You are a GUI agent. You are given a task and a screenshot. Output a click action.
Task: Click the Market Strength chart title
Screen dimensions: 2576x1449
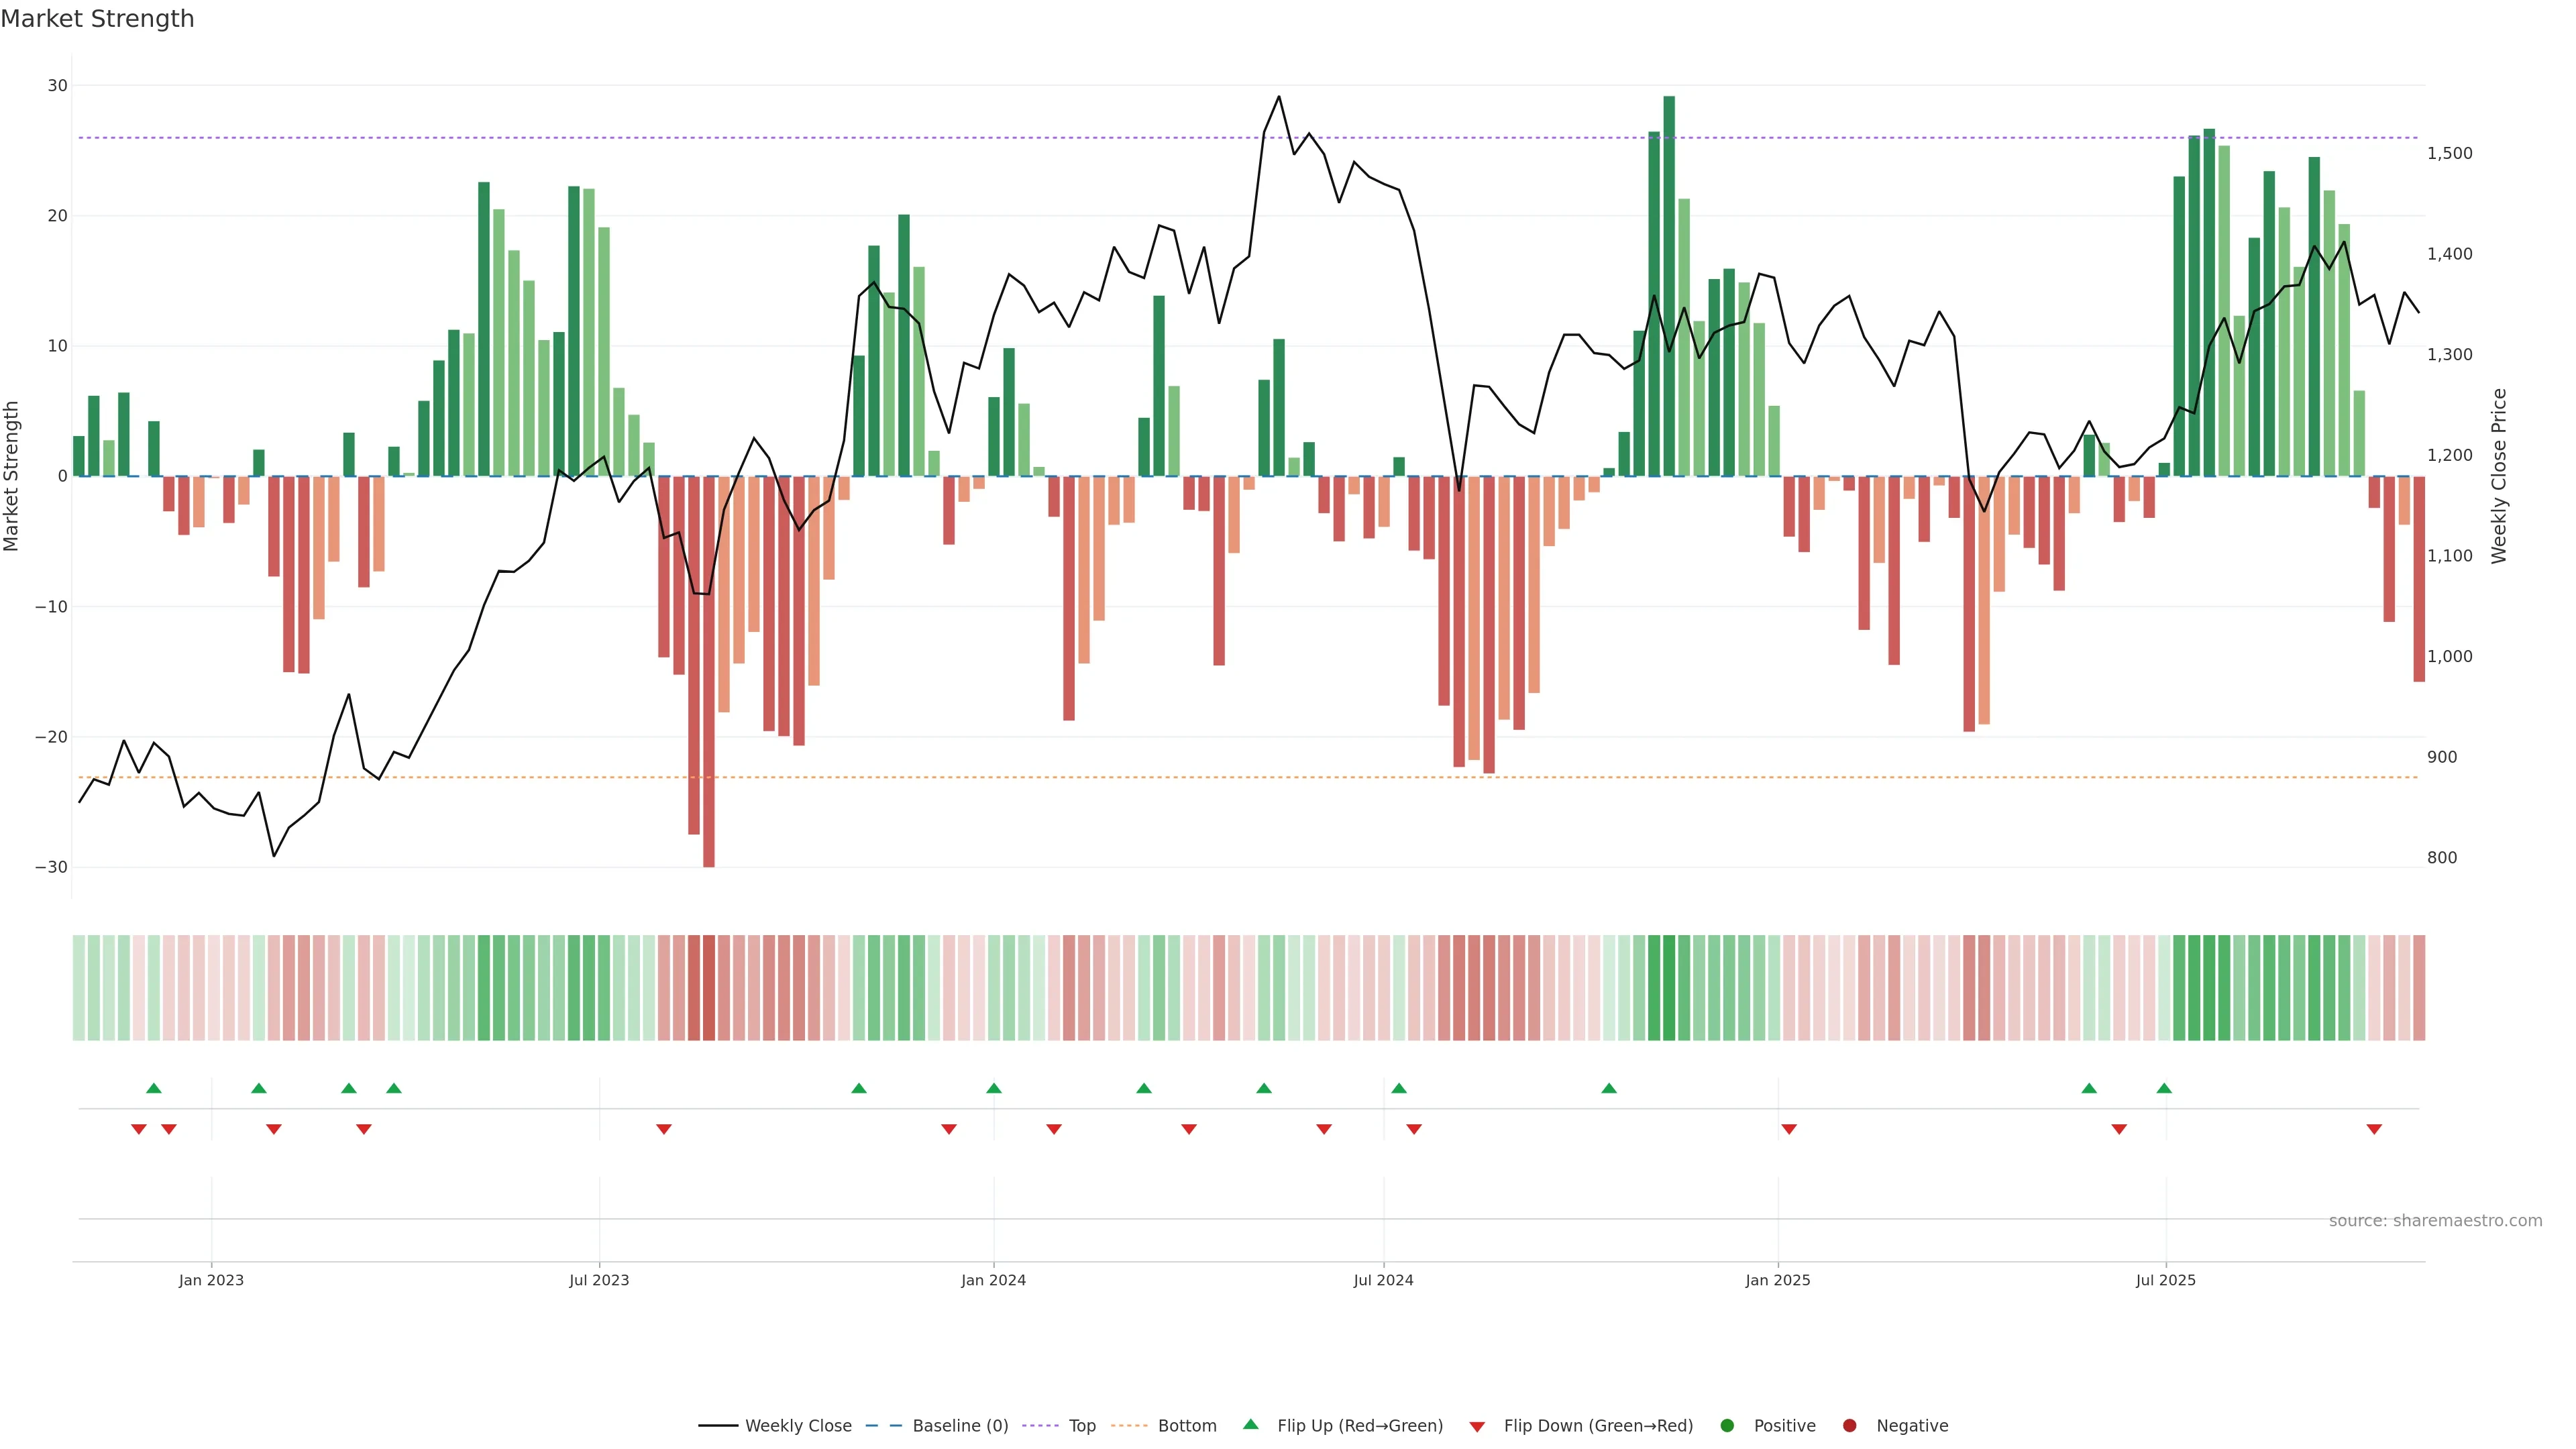[x=97, y=19]
